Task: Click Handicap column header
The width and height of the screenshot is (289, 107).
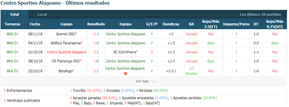Action: (x=171, y=24)
